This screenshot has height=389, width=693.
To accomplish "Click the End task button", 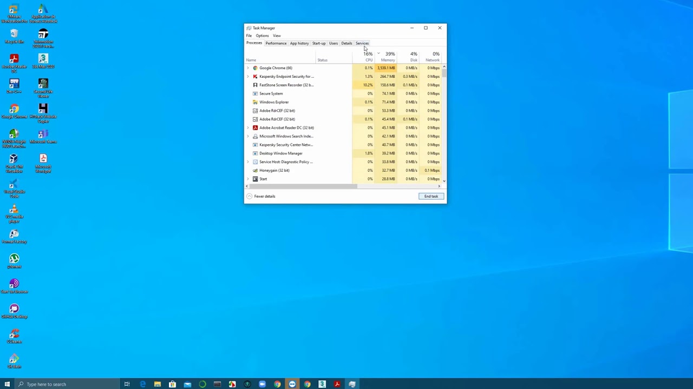I will [432, 196].
